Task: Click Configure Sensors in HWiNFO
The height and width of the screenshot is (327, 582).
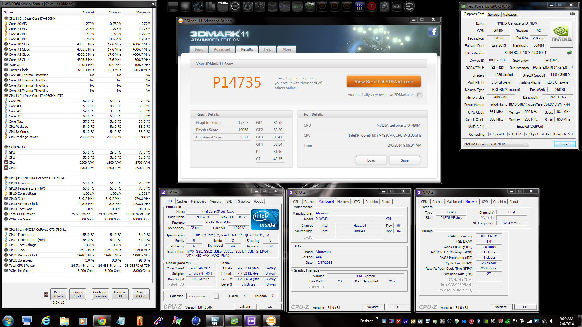Action: (100, 294)
